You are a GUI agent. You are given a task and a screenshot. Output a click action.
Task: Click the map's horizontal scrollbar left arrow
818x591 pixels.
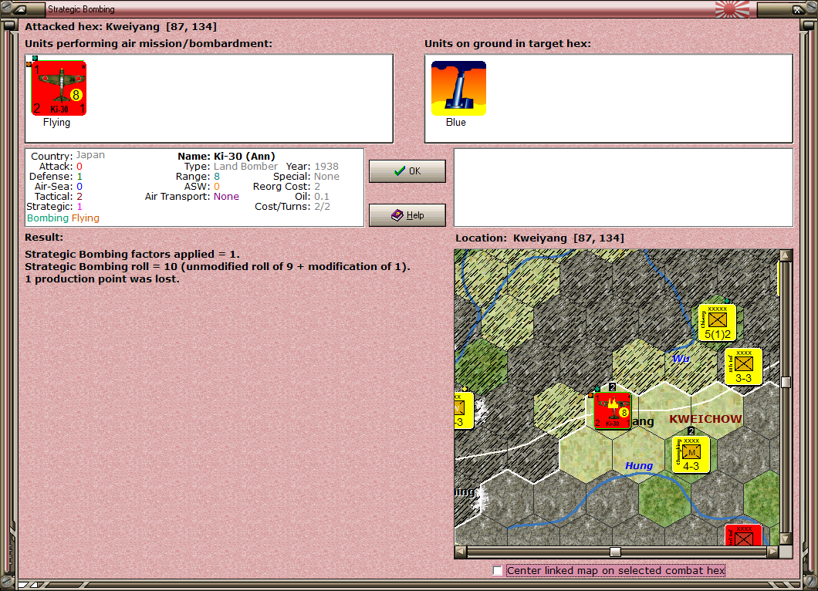[461, 552]
